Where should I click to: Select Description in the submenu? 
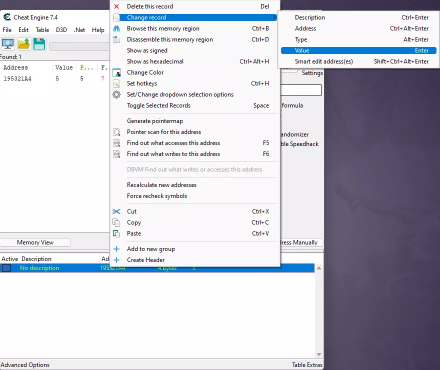point(358,17)
